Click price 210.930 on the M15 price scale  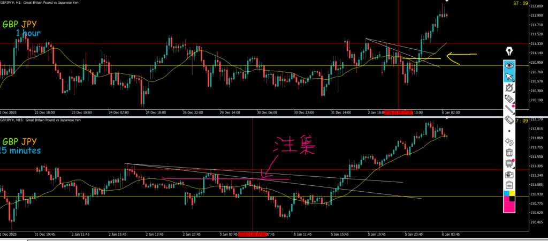[x=536, y=194]
